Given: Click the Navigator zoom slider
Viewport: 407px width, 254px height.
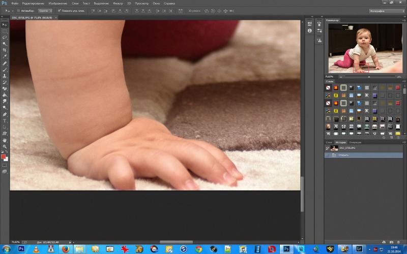Looking at the screenshot, I should coord(369,77).
